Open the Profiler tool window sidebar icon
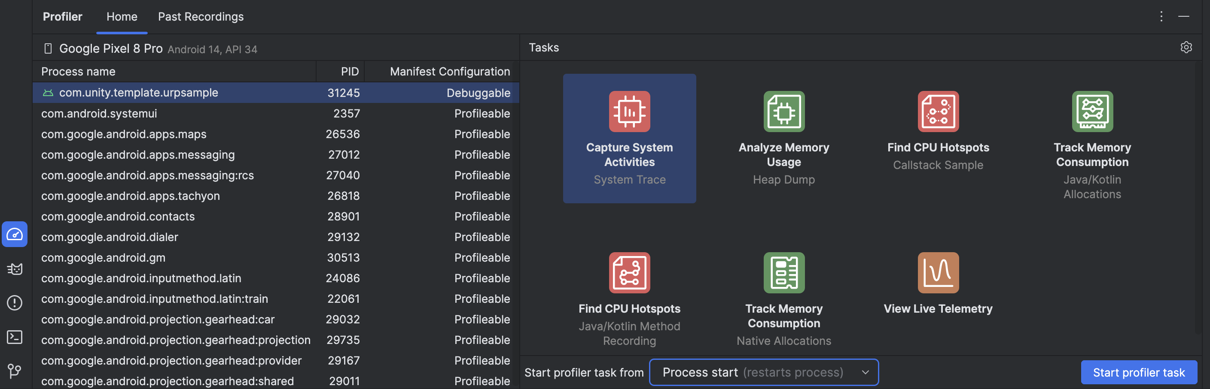The image size is (1210, 389). click(x=15, y=234)
